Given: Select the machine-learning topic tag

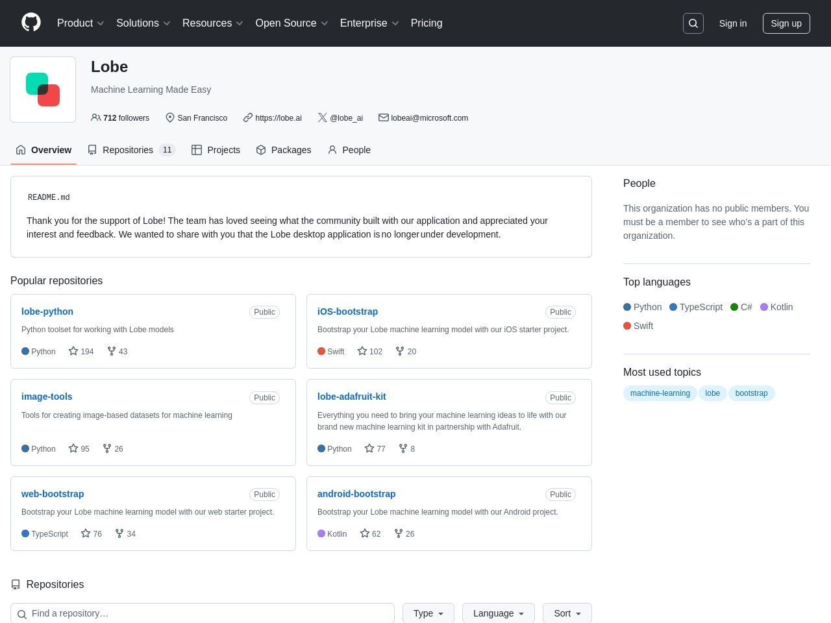Looking at the screenshot, I should coord(660,393).
